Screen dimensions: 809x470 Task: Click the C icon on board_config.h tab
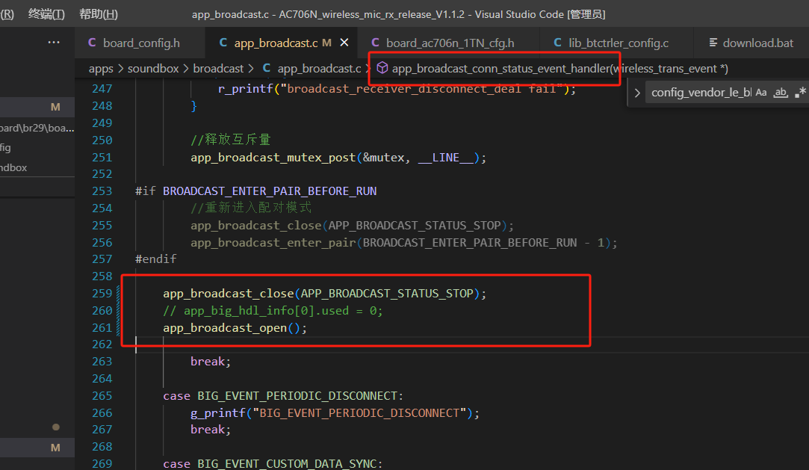point(92,43)
